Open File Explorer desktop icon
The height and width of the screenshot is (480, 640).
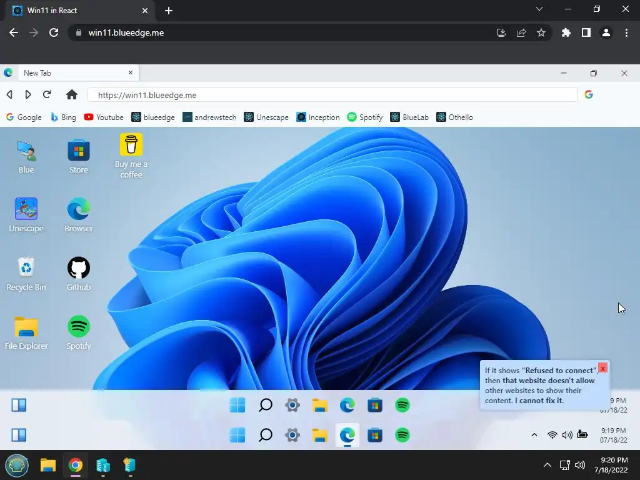[26, 333]
